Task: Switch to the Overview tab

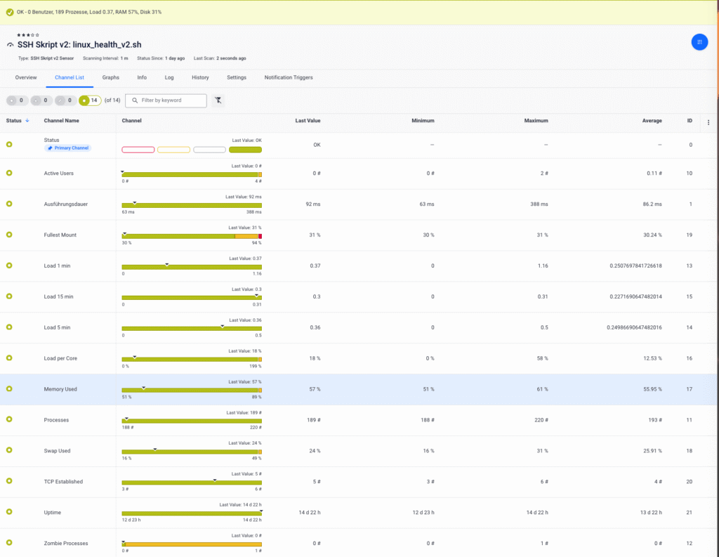Action: point(26,77)
